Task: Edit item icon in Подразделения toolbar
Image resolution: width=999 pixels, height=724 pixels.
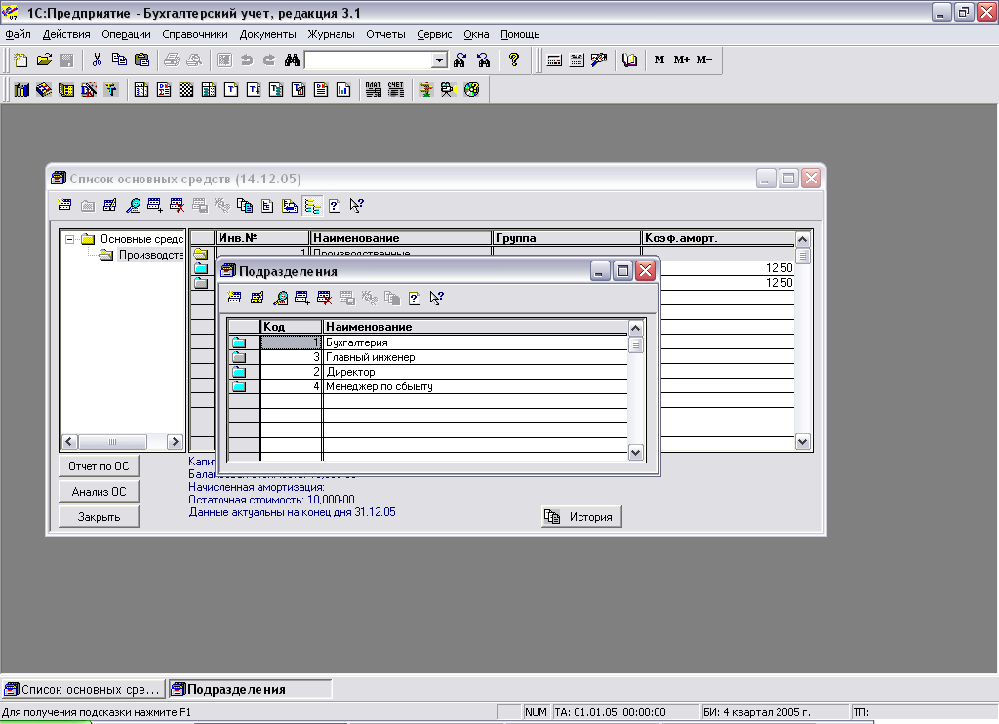Action: pyautogui.click(x=258, y=298)
